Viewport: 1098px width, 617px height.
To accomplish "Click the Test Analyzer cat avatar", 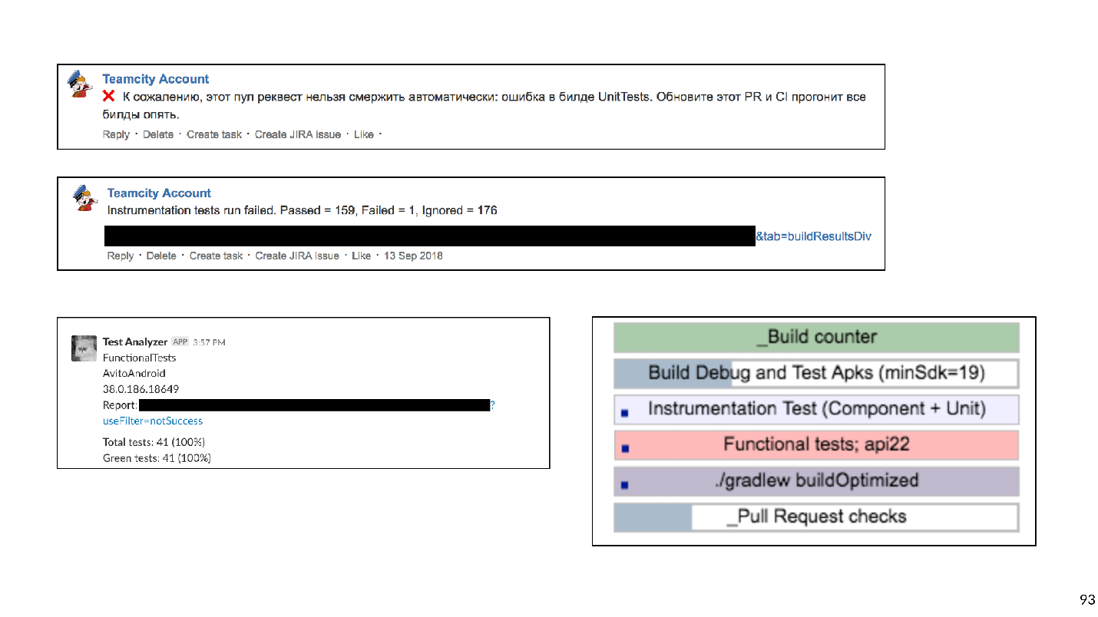I will coord(84,348).
